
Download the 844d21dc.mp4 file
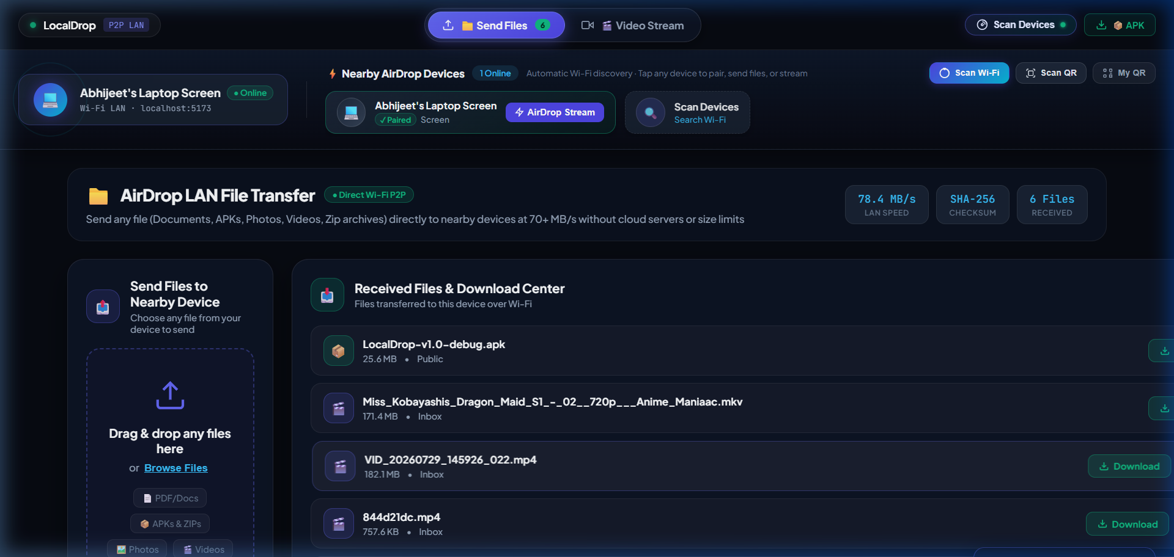click(x=1127, y=524)
